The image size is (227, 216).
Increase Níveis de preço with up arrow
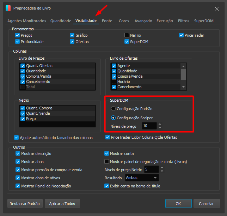[x=160, y=124]
